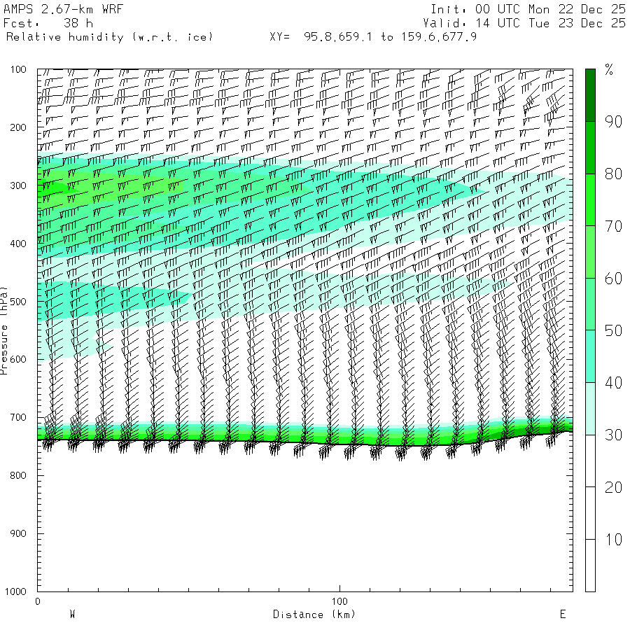This screenshot has height=630, width=630.
Task: Click the 100 km distance axis label
Action: pos(339,601)
